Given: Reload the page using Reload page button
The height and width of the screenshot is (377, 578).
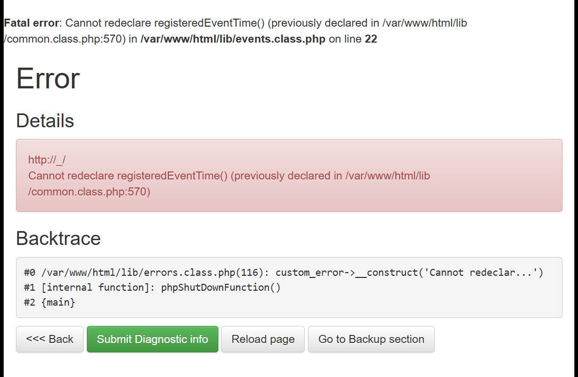Looking at the screenshot, I should point(263,339).
